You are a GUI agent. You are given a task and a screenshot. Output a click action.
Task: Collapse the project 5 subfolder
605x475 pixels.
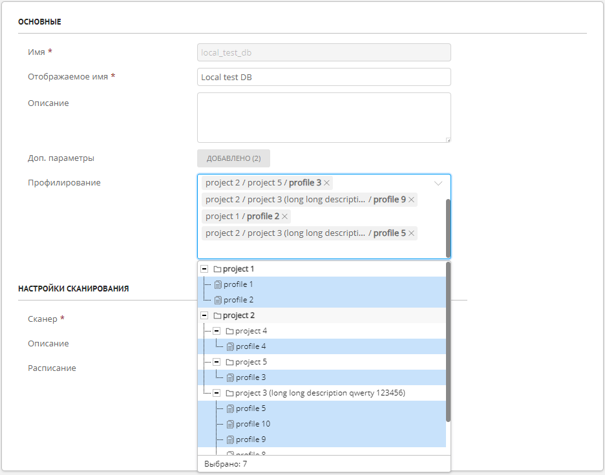(x=217, y=362)
